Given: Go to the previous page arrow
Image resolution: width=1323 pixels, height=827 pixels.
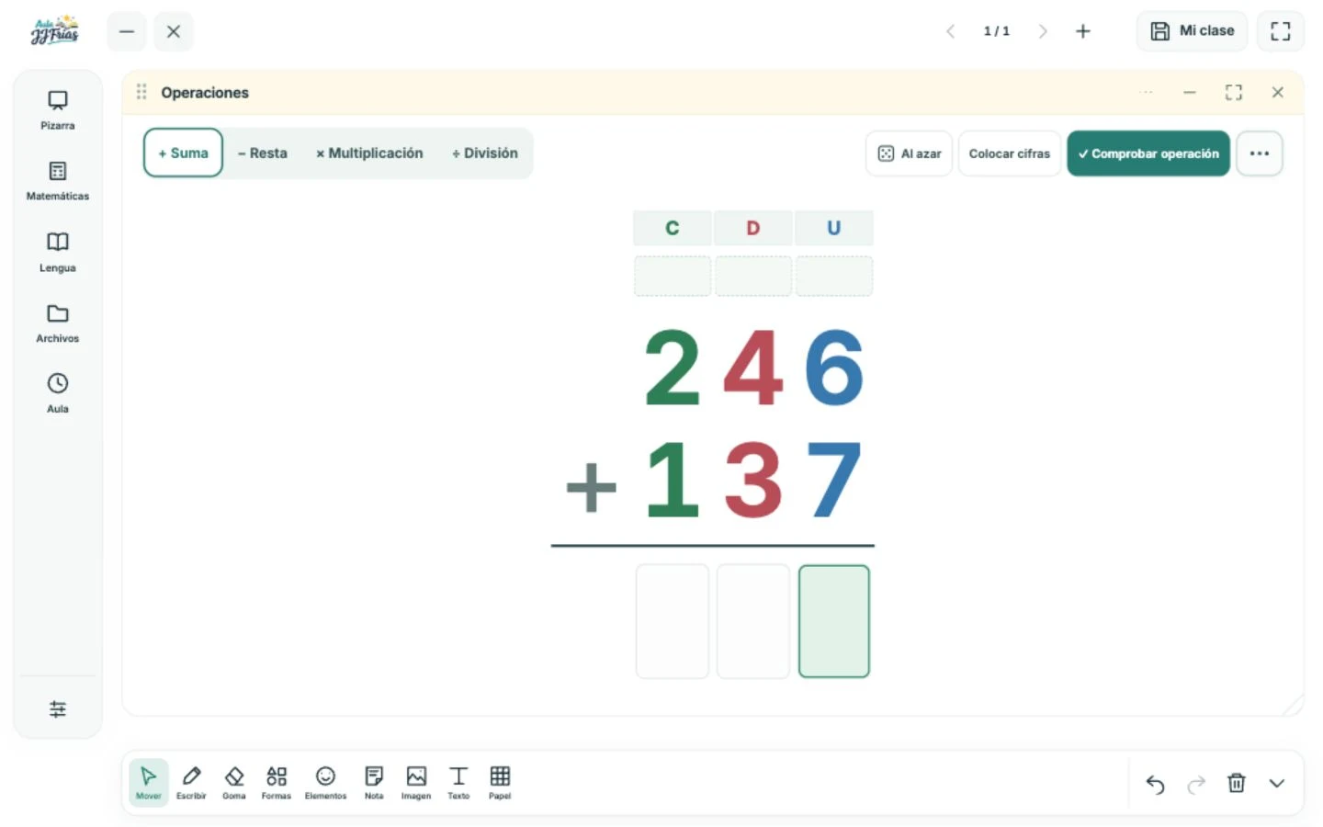Looking at the screenshot, I should (x=951, y=31).
